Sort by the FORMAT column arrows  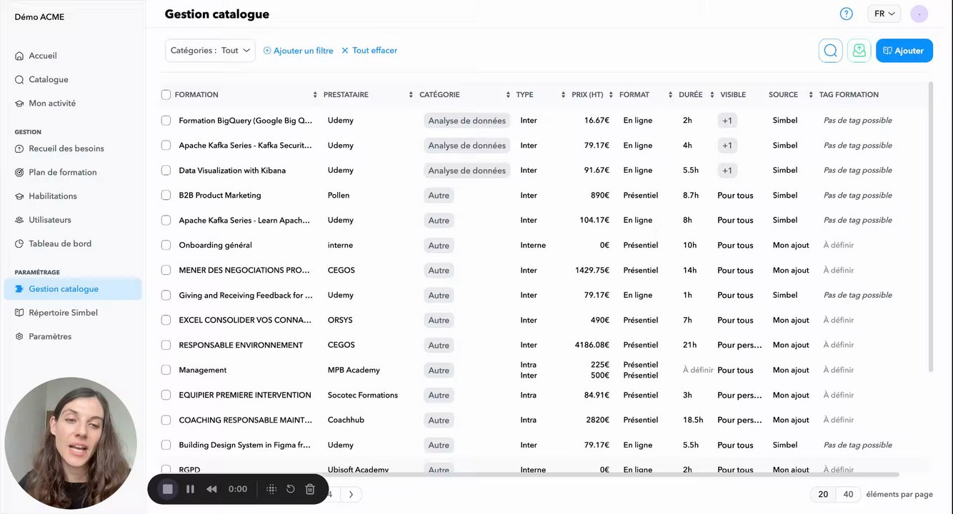[670, 95]
